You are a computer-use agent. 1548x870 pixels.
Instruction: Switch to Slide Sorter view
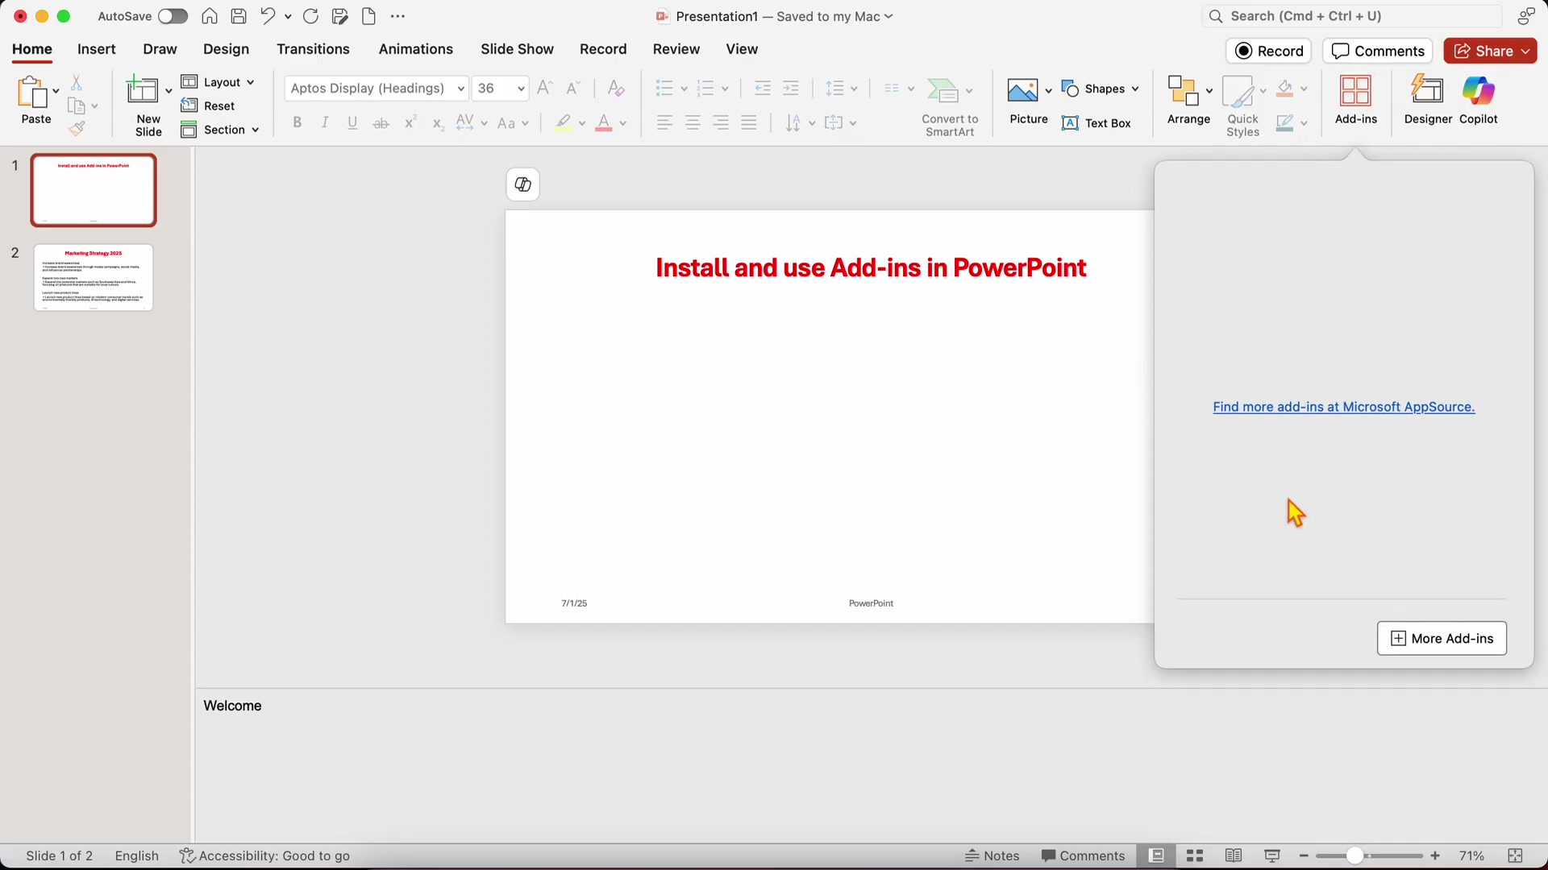[1195, 855]
